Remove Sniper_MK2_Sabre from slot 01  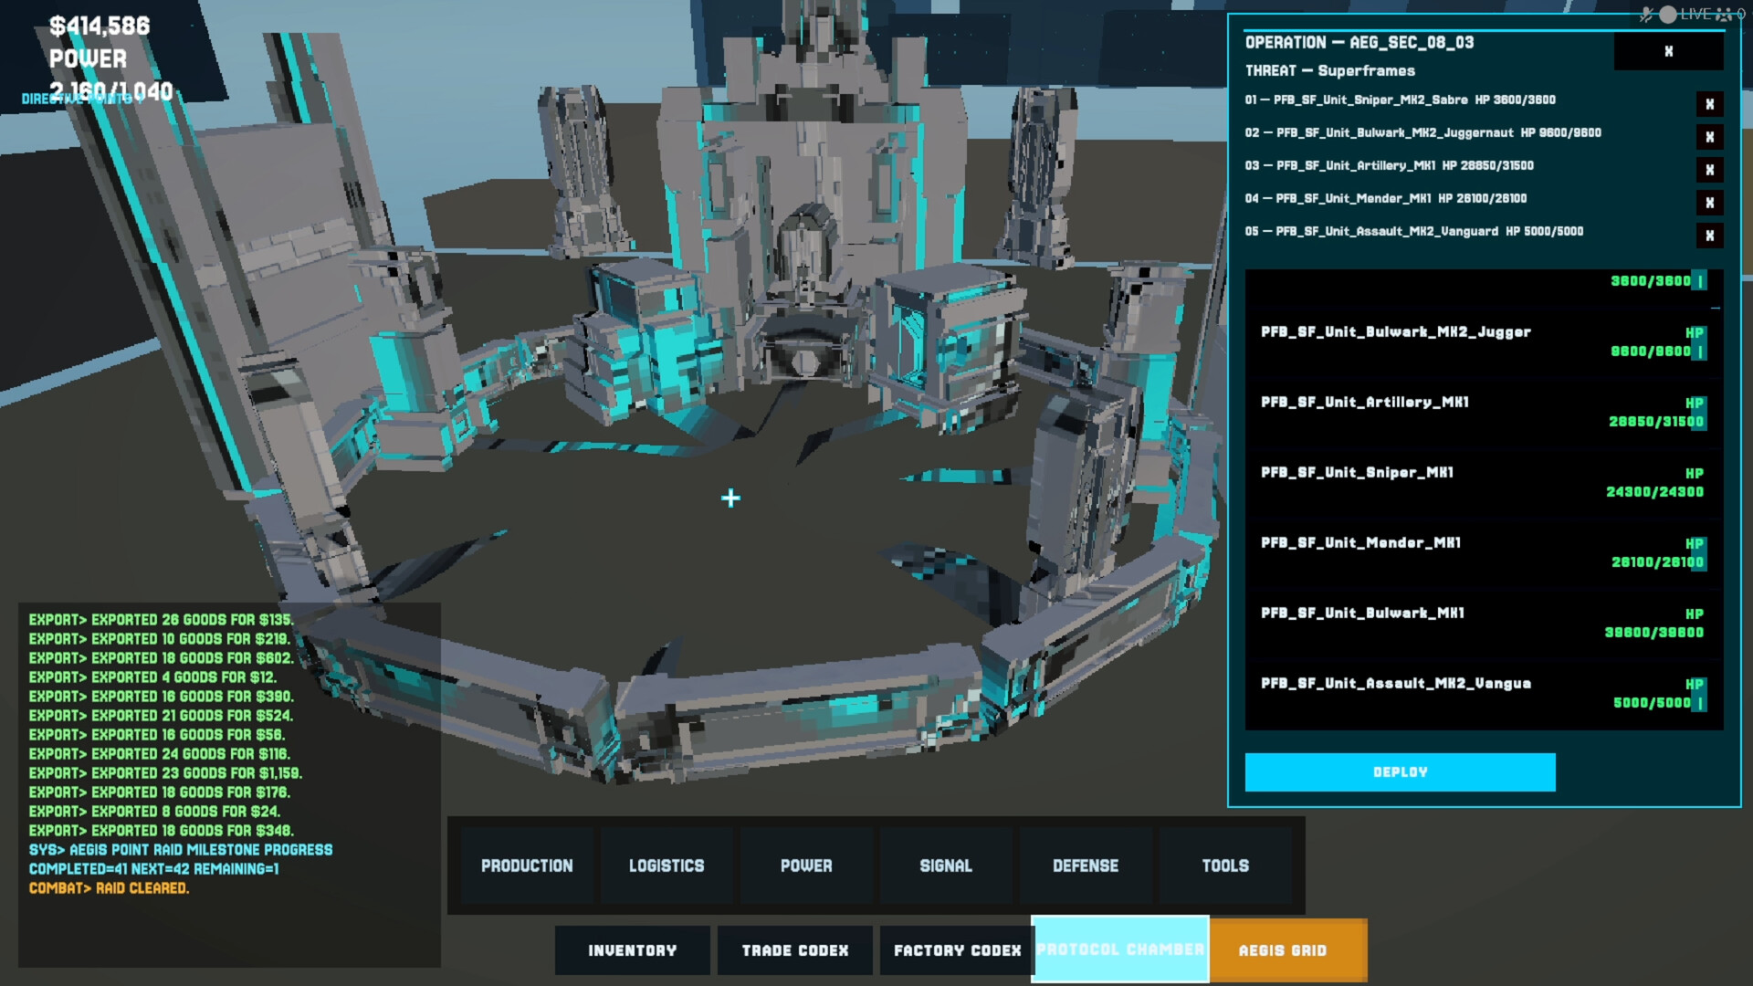pos(1709,104)
